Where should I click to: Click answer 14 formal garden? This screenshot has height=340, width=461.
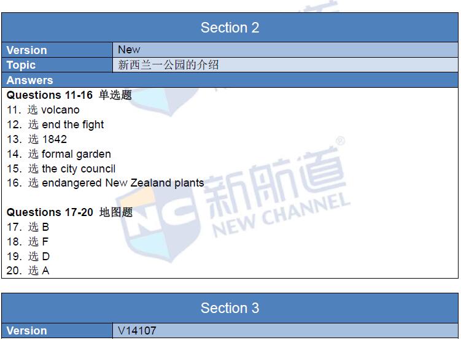(x=59, y=154)
